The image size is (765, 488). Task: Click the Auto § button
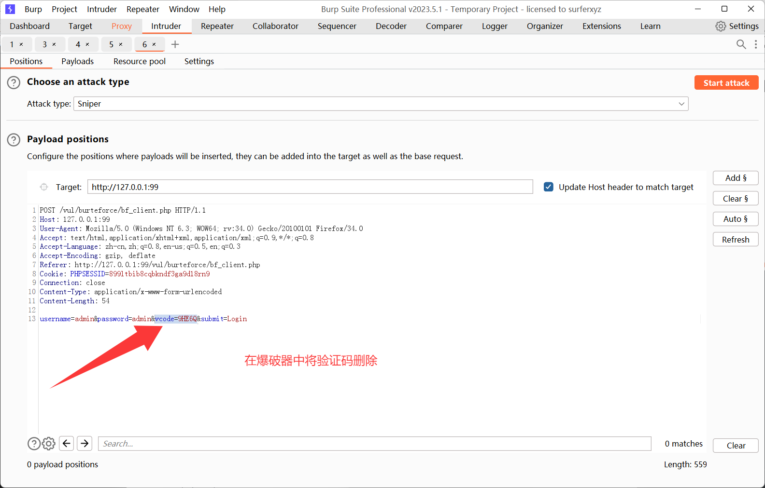736,219
